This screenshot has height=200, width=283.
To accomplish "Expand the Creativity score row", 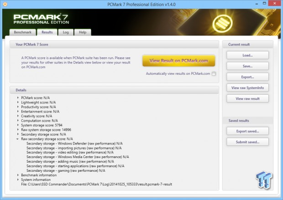I will coord(18,116).
